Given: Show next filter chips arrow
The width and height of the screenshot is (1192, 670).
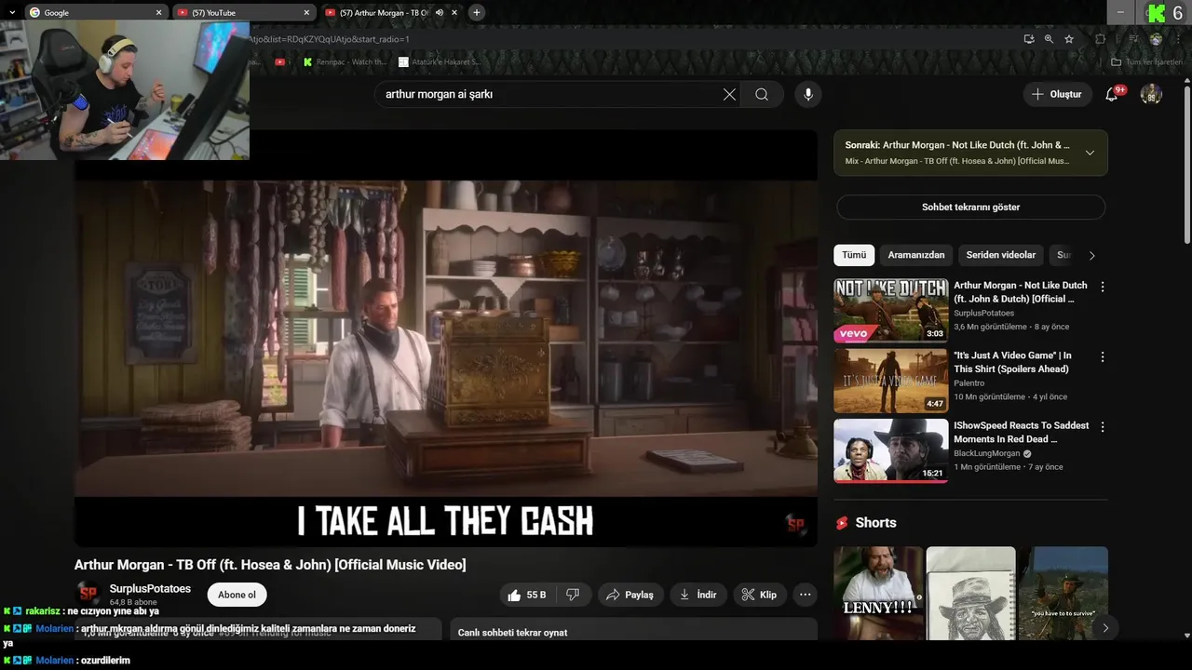Looking at the screenshot, I should (1092, 255).
